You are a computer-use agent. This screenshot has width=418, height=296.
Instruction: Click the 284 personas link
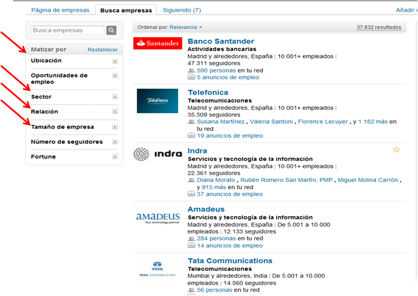click(x=217, y=239)
